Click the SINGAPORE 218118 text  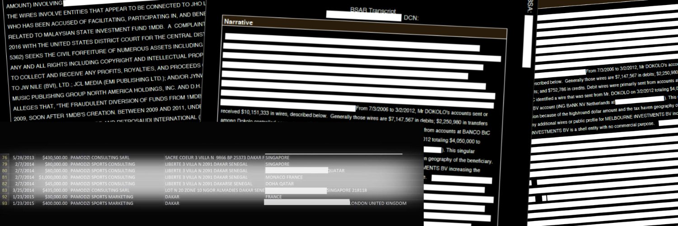pos(347,190)
